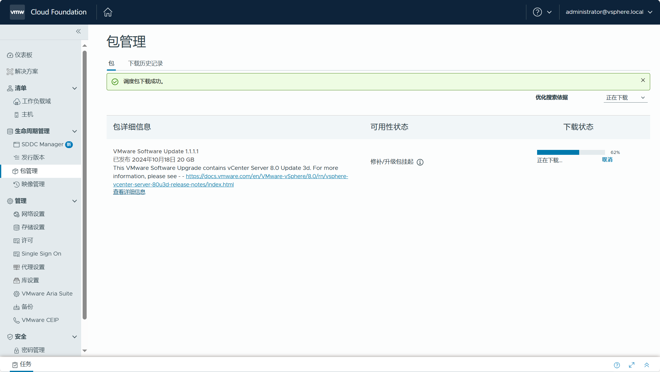This screenshot has height=372, width=660.
Task: Open the 仪表板 dashboard item
Action: (x=20, y=55)
